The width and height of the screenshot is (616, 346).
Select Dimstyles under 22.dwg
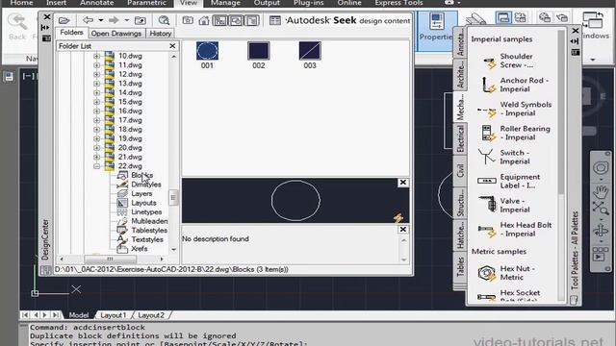click(x=146, y=185)
